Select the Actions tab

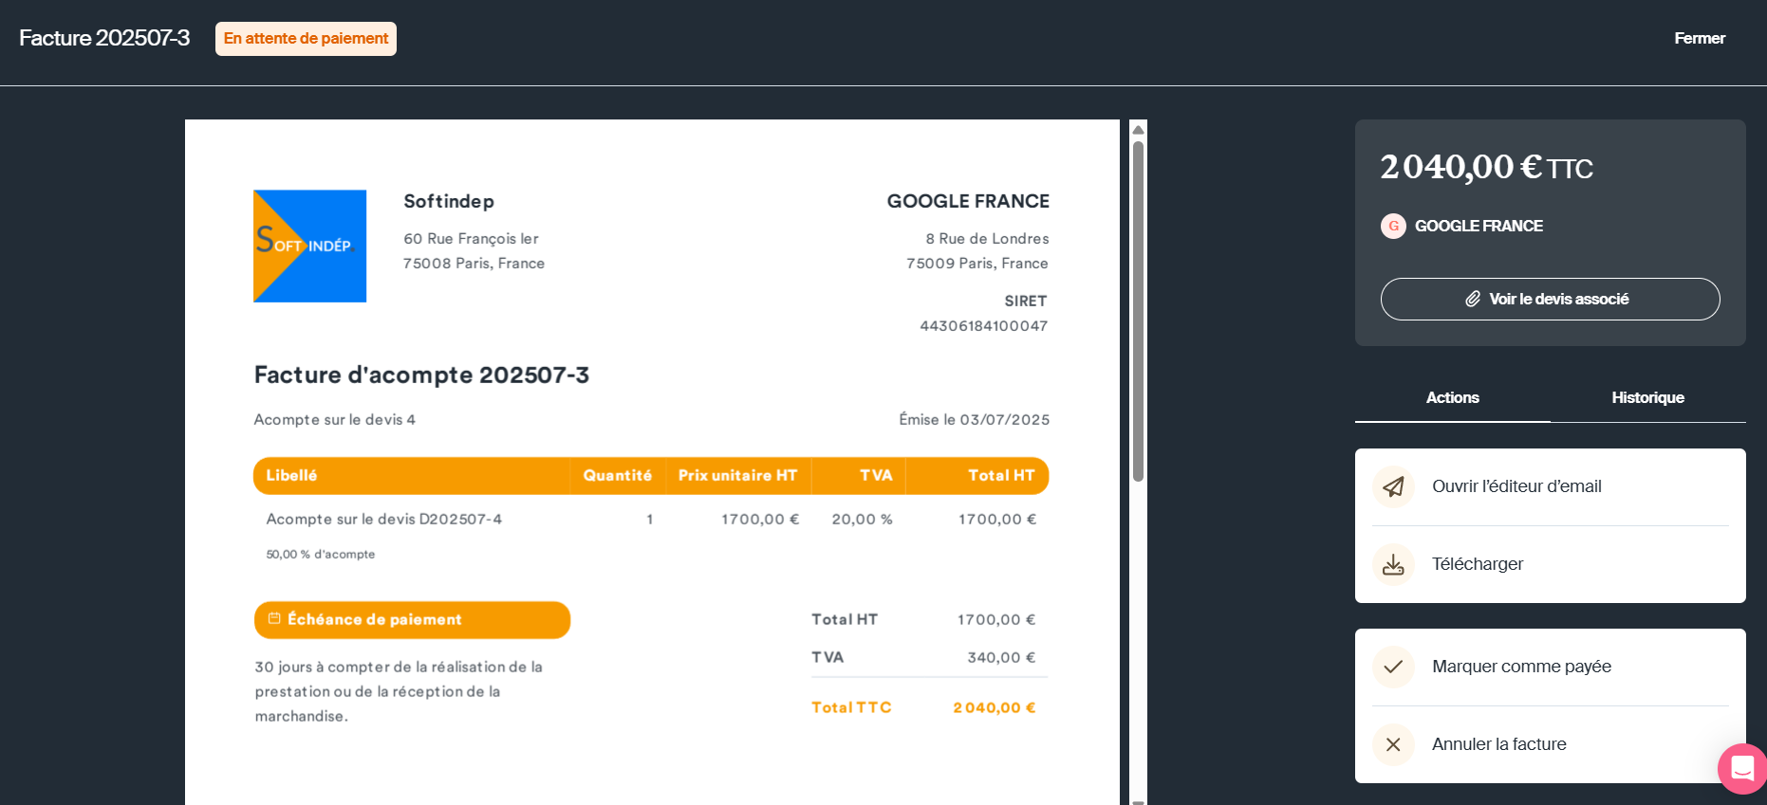(1452, 397)
